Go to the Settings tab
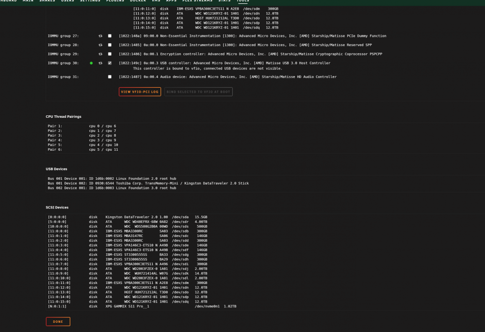The image size is (485, 332). (x=90, y=1)
